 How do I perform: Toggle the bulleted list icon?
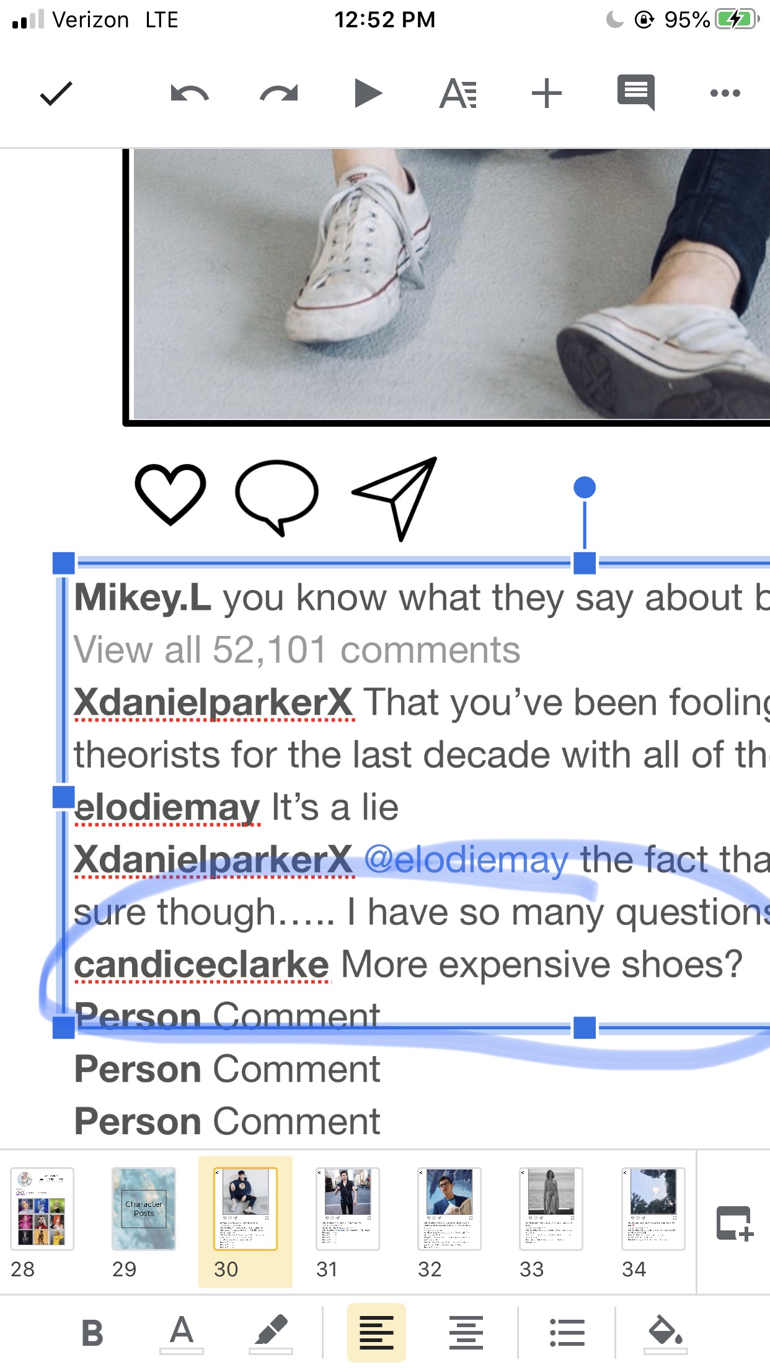[x=567, y=1333]
